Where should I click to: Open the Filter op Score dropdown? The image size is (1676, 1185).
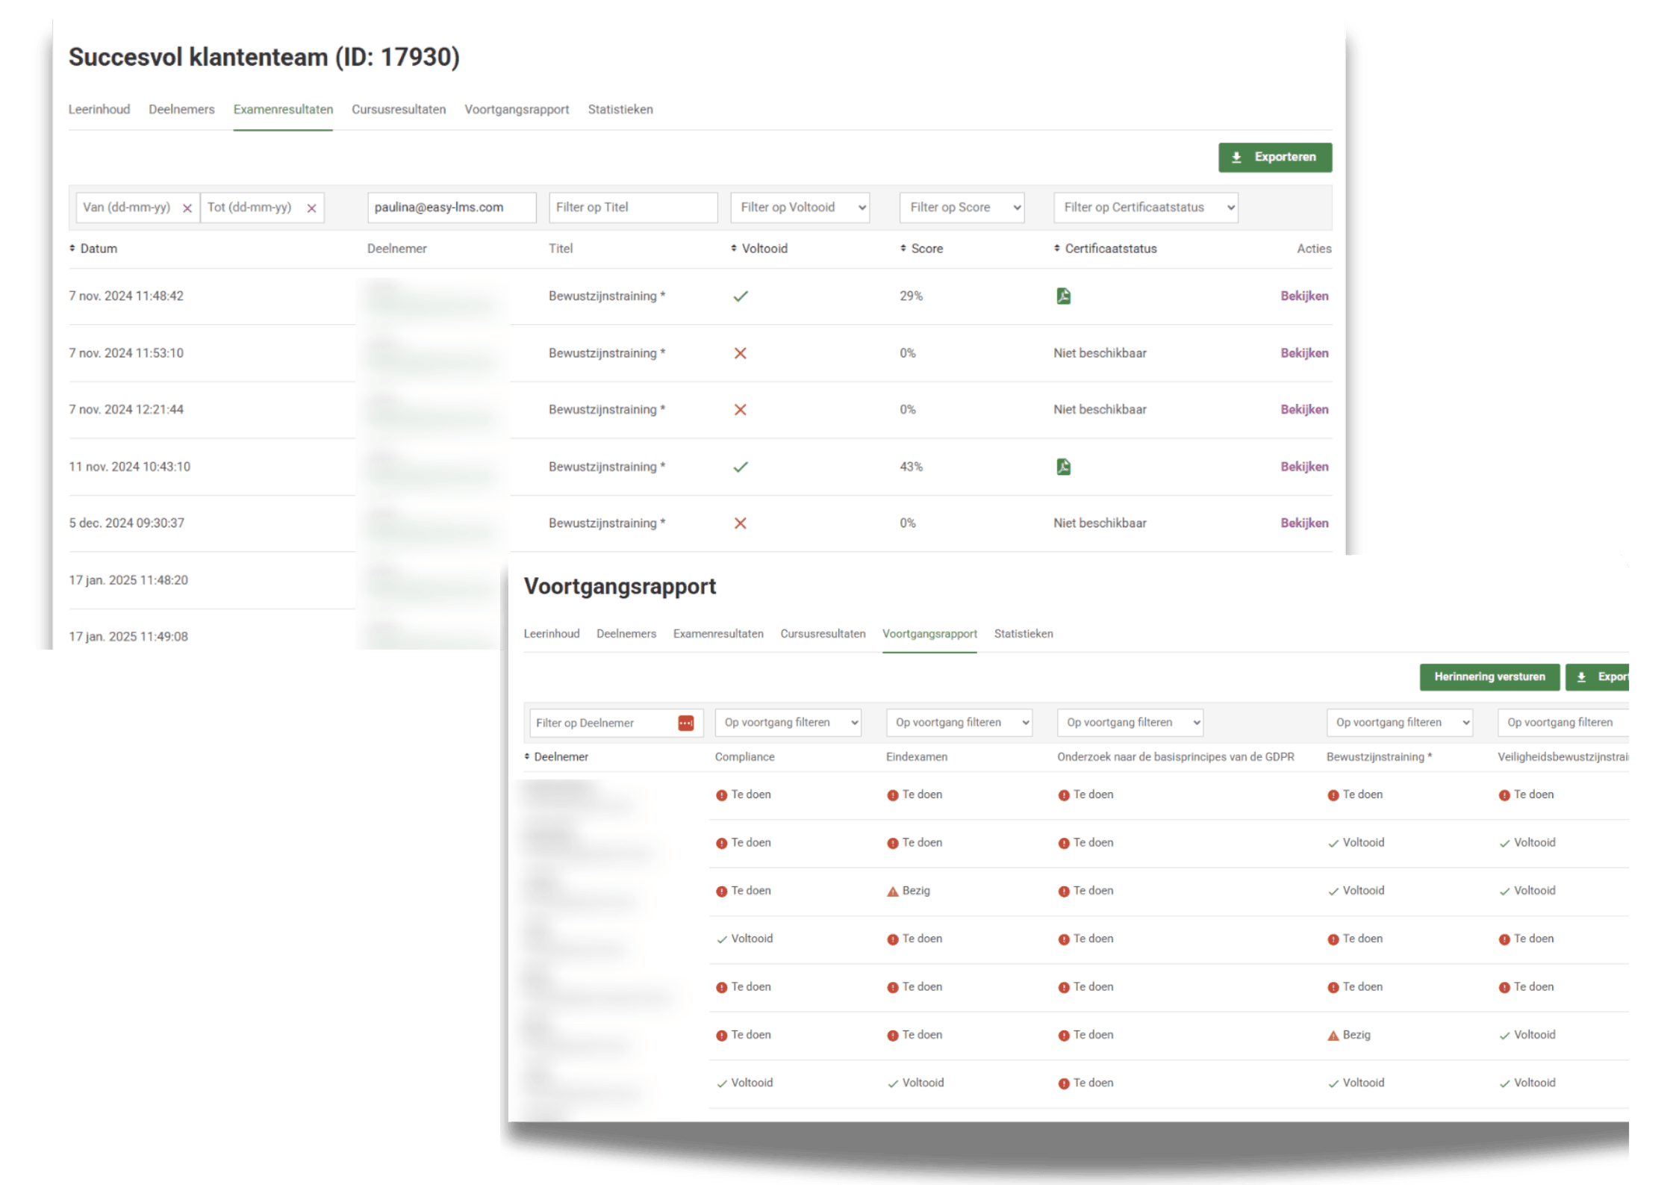point(962,208)
